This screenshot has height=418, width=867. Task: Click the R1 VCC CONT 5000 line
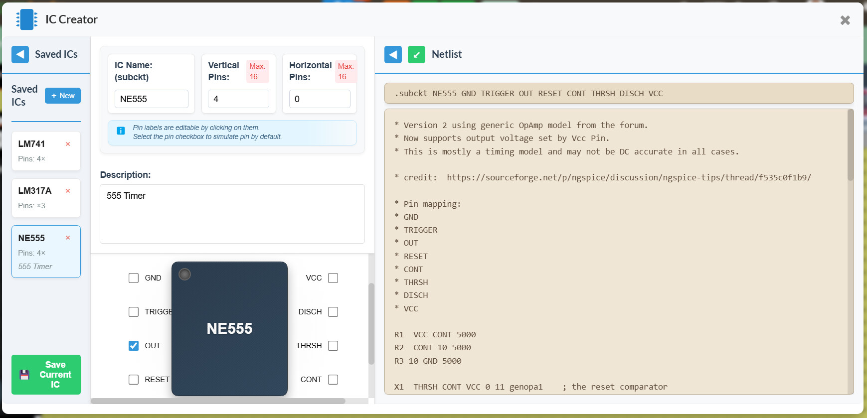(435, 335)
